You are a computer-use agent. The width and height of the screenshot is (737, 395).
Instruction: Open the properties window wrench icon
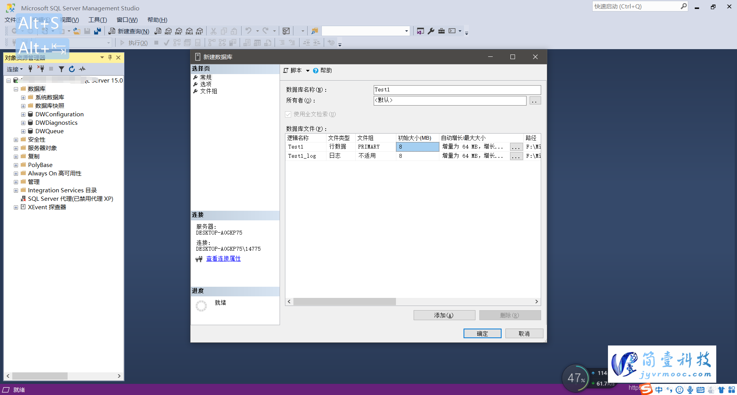coord(431,31)
